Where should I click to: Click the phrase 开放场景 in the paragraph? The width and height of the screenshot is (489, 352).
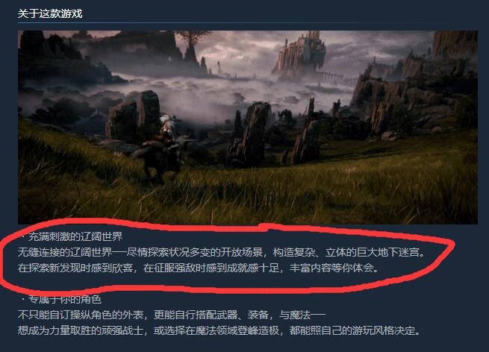pyautogui.click(x=241, y=252)
